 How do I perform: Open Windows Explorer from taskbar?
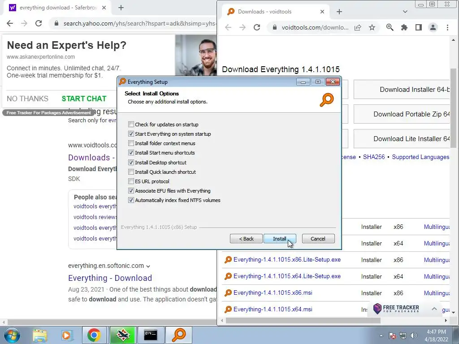point(40,335)
